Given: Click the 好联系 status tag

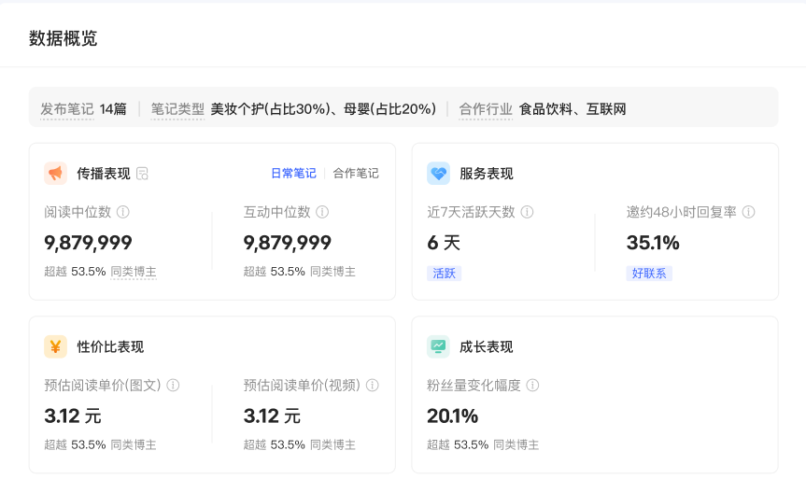Looking at the screenshot, I should pyautogui.click(x=649, y=274).
